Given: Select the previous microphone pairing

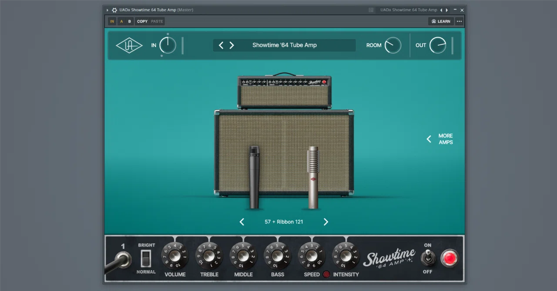Looking at the screenshot, I should click(242, 222).
